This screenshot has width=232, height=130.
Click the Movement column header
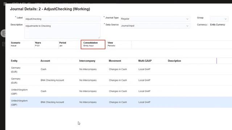(115, 61)
